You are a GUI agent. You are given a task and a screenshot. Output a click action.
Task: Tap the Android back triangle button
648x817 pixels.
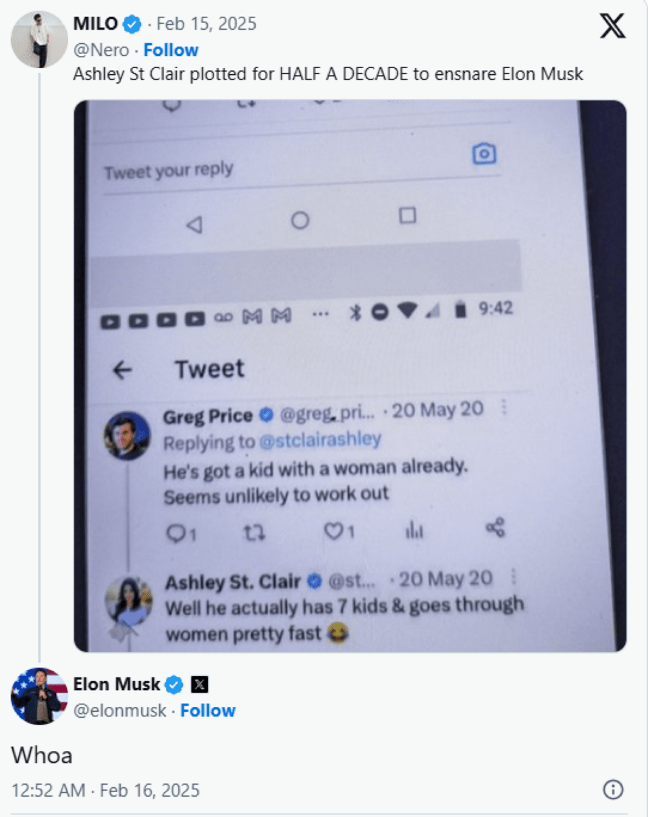[194, 225]
